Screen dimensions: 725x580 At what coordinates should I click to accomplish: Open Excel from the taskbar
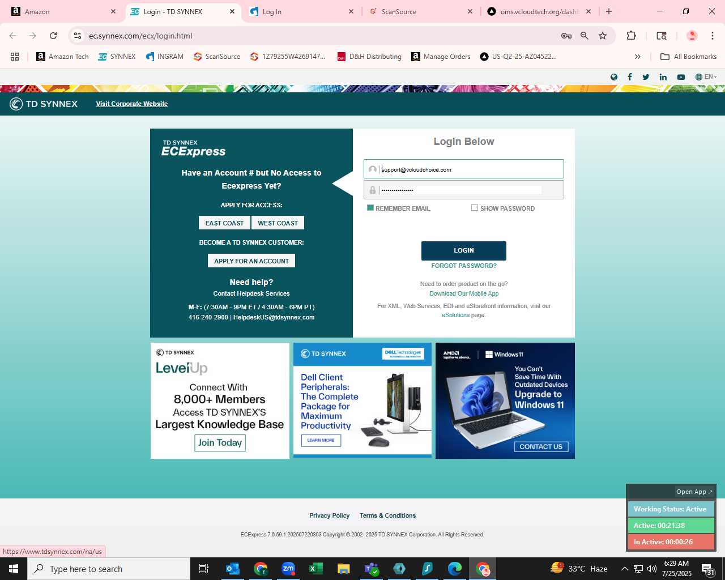[316, 569]
